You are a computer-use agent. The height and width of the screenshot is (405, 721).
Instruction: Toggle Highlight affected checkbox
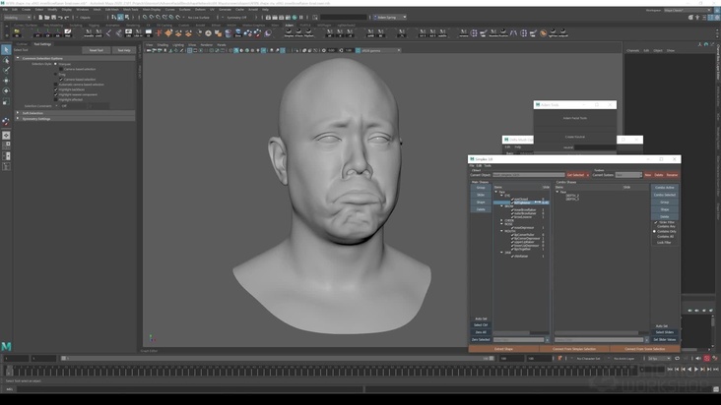click(56, 99)
